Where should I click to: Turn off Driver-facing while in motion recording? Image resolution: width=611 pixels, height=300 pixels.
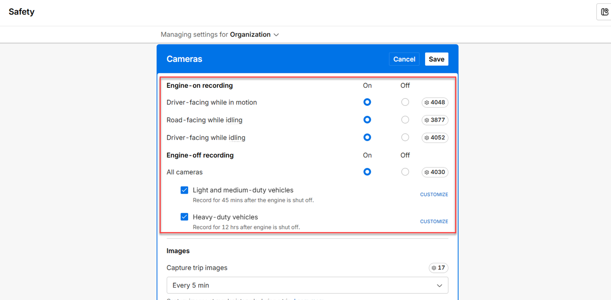pos(405,102)
